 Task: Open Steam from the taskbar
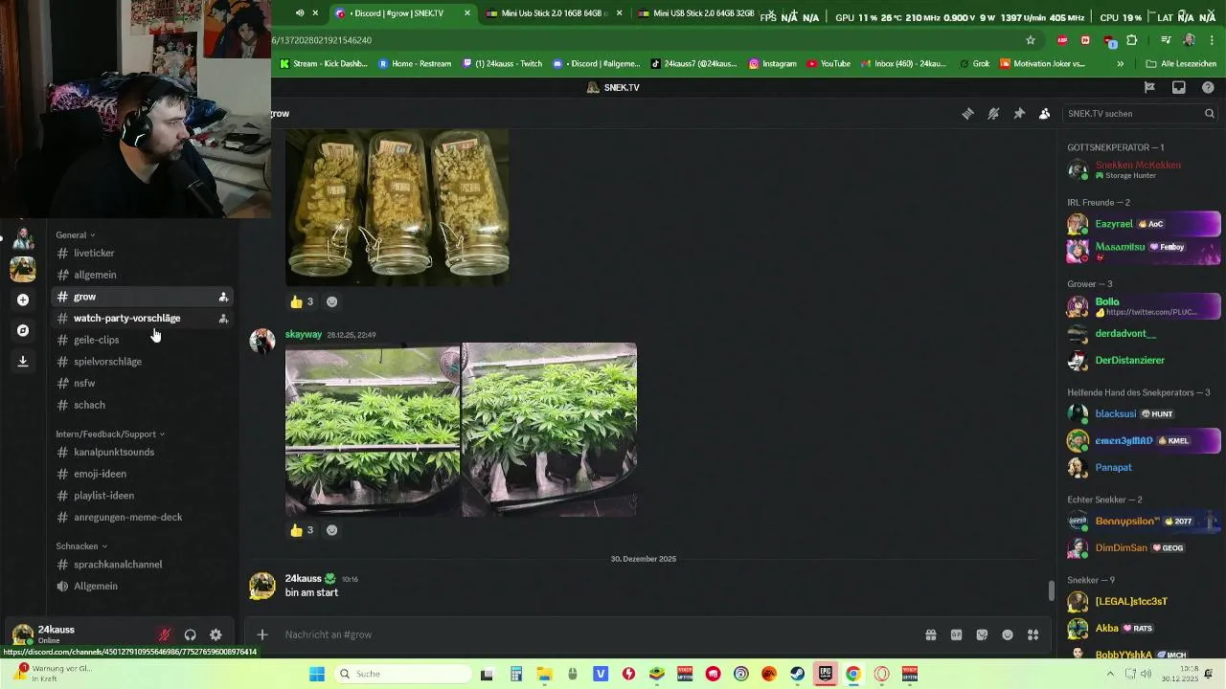click(797, 674)
